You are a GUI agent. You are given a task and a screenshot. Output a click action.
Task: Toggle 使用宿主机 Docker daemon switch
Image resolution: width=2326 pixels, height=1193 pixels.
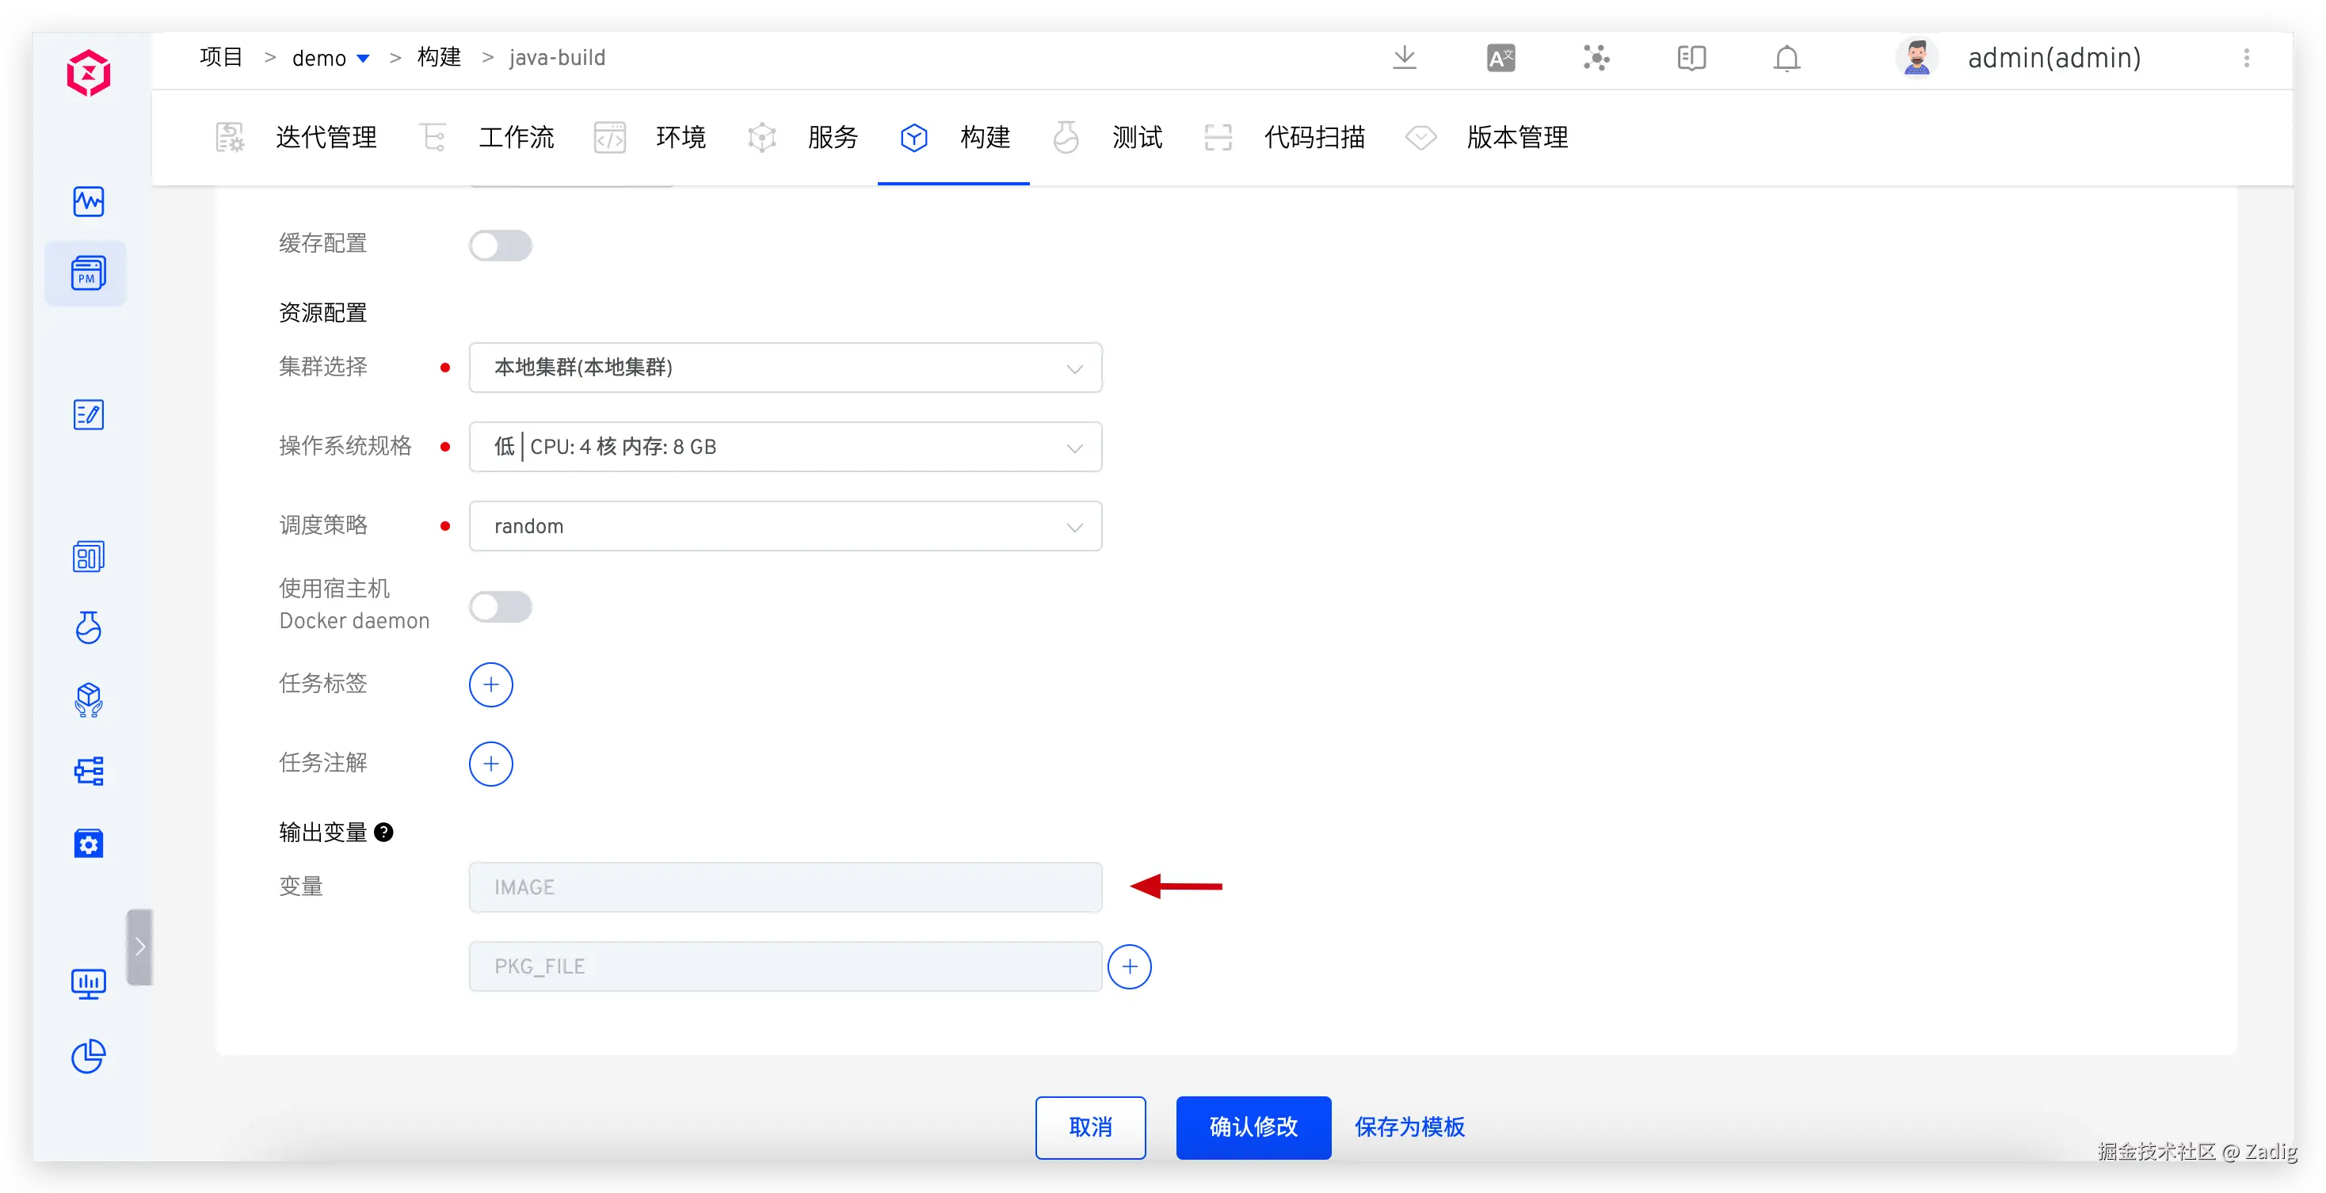(x=500, y=606)
